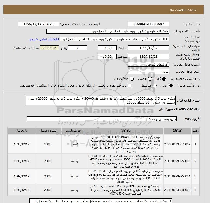
Task: Click response deadline date 1399/12/17 field
Action: (x=149, y=48)
